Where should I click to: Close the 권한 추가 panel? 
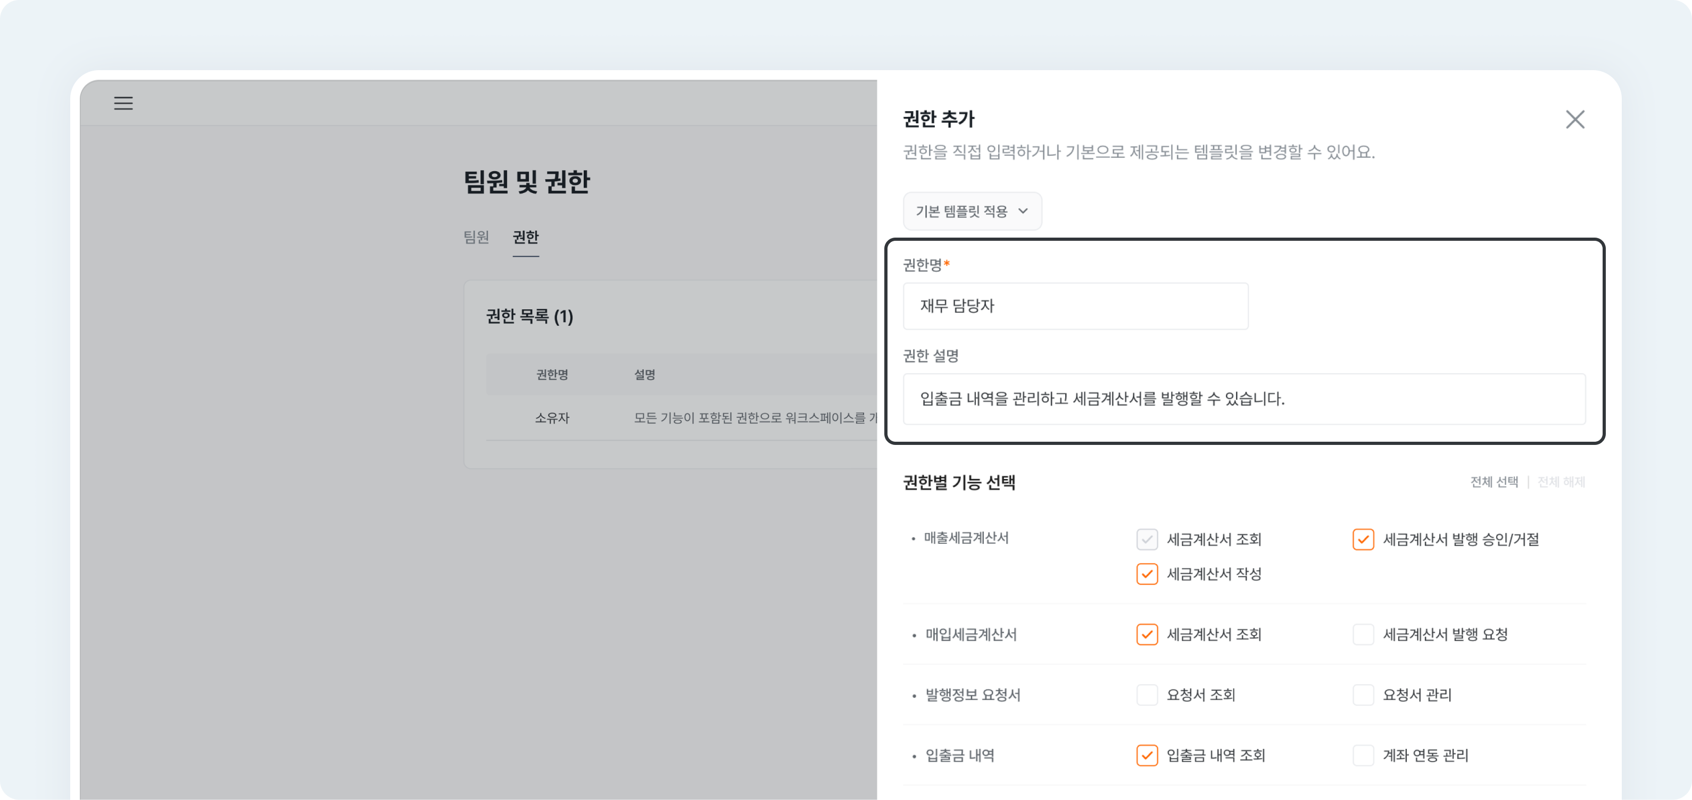1574,120
